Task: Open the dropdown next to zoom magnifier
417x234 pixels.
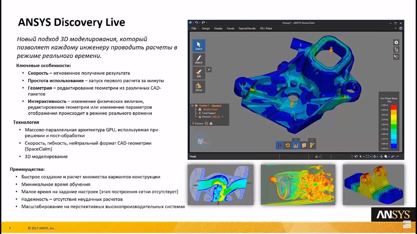Action: pyautogui.click(x=389, y=157)
